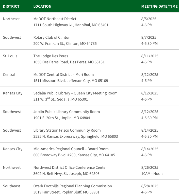Select the Central district cell
Screen dimensions: 179x196
click(x=9, y=75)
